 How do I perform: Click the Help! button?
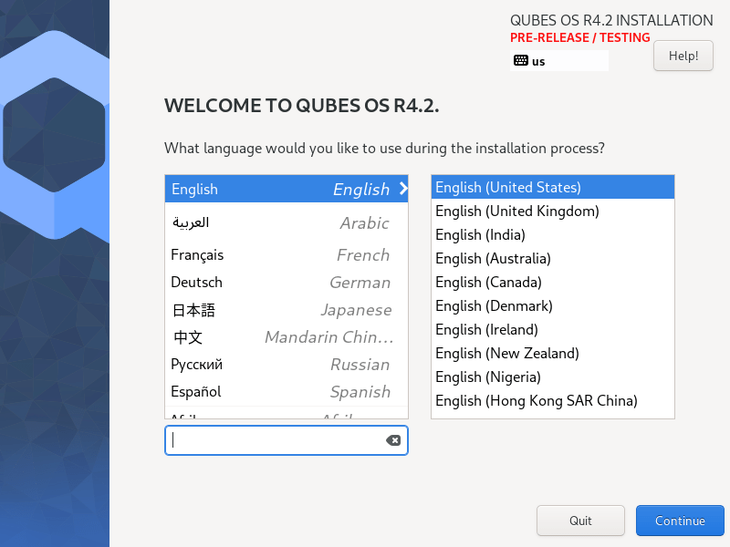point(683,56)
